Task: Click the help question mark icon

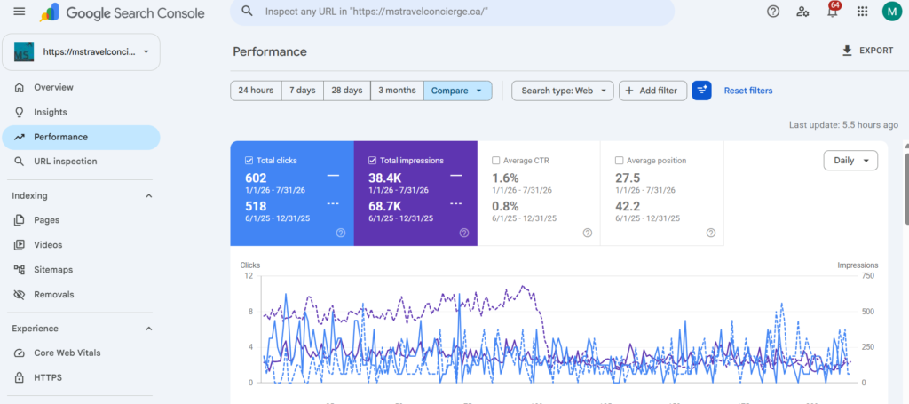Action: 773,11
